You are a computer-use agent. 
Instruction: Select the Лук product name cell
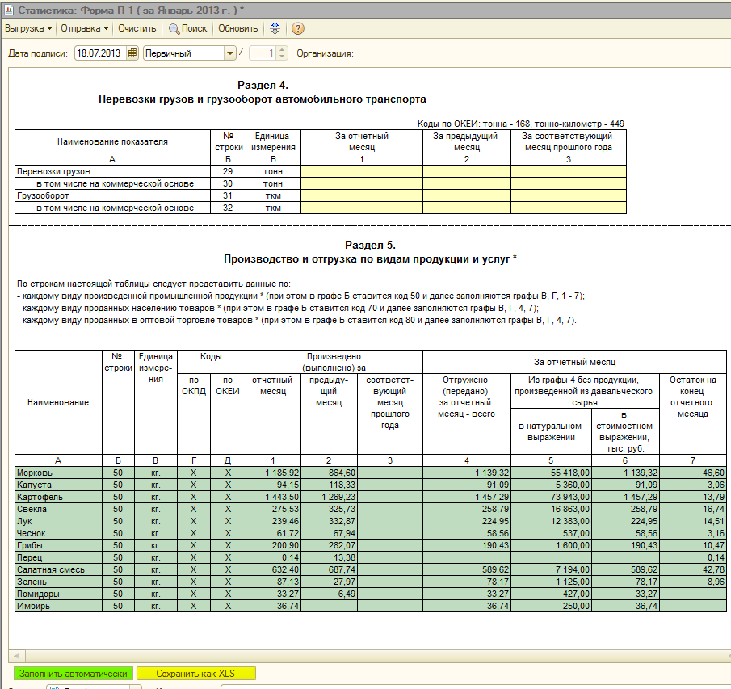(x=59, y=521)
